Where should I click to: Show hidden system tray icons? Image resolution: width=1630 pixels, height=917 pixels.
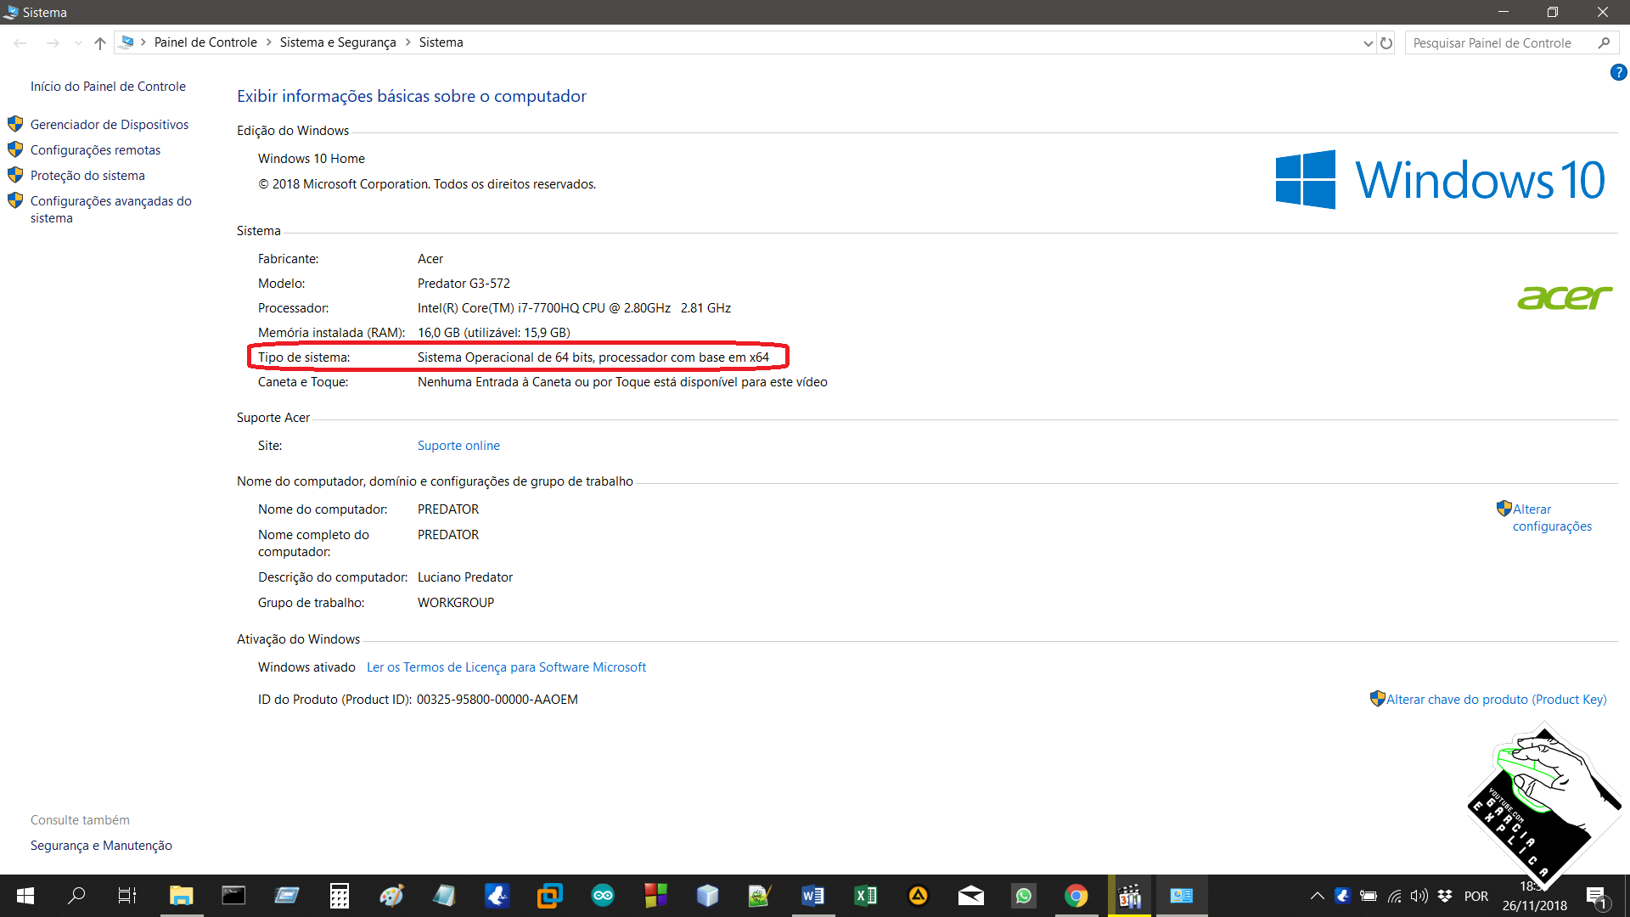pyautogui.click(x=1317, y=896)
